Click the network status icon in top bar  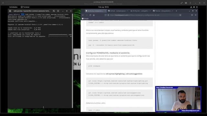point(191,7)
